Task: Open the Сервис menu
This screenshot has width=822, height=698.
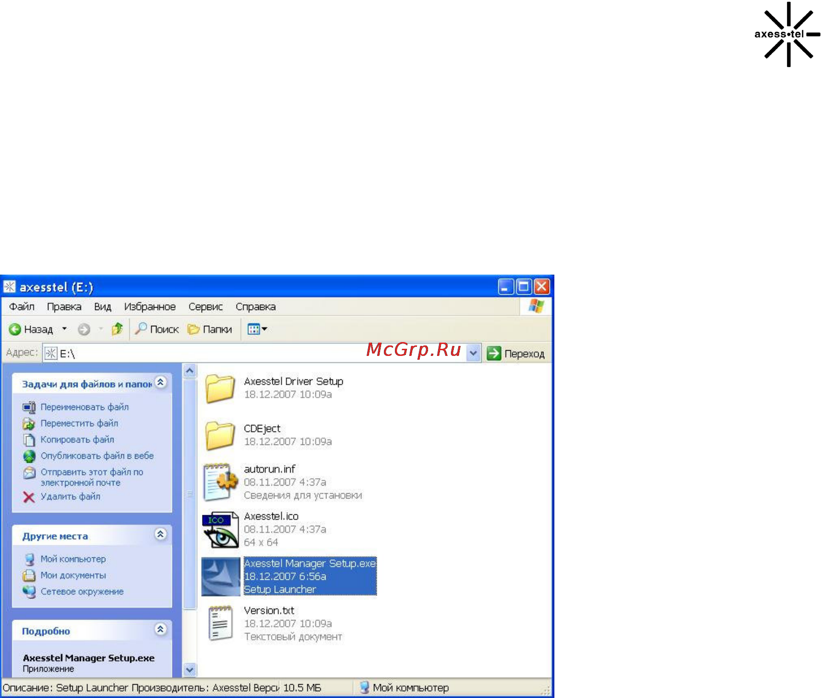Action: click(x=205, y=307)
